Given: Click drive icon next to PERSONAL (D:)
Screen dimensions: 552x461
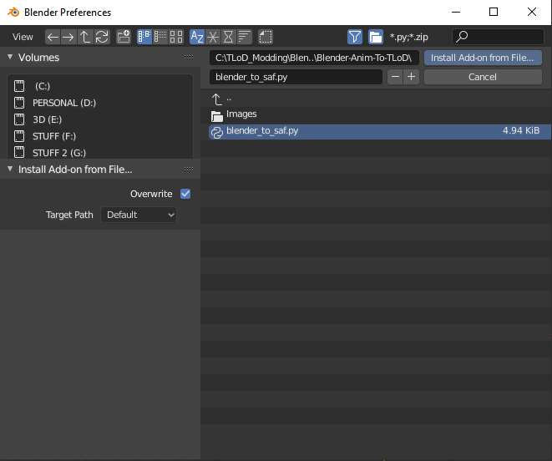Looking at the screenshot, I should click(19, 103).
